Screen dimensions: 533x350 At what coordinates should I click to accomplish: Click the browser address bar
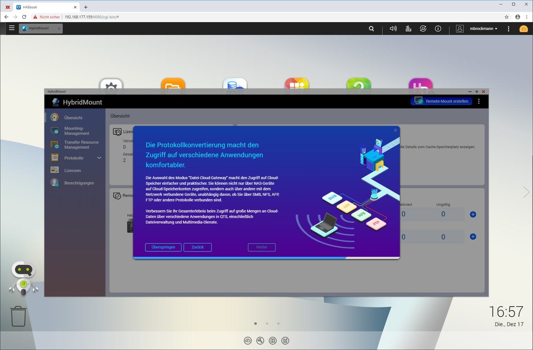[x=266, y=17]
